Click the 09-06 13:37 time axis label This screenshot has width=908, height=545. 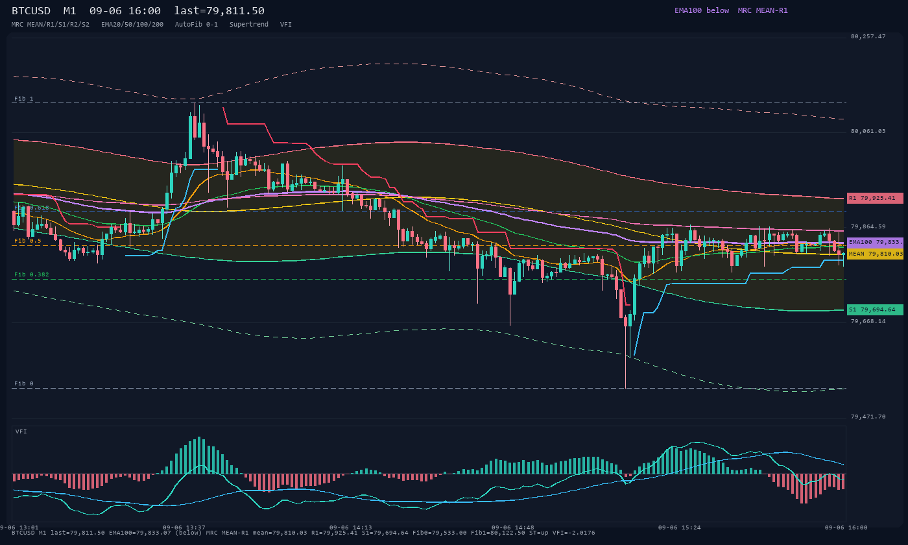click(184, 527)
